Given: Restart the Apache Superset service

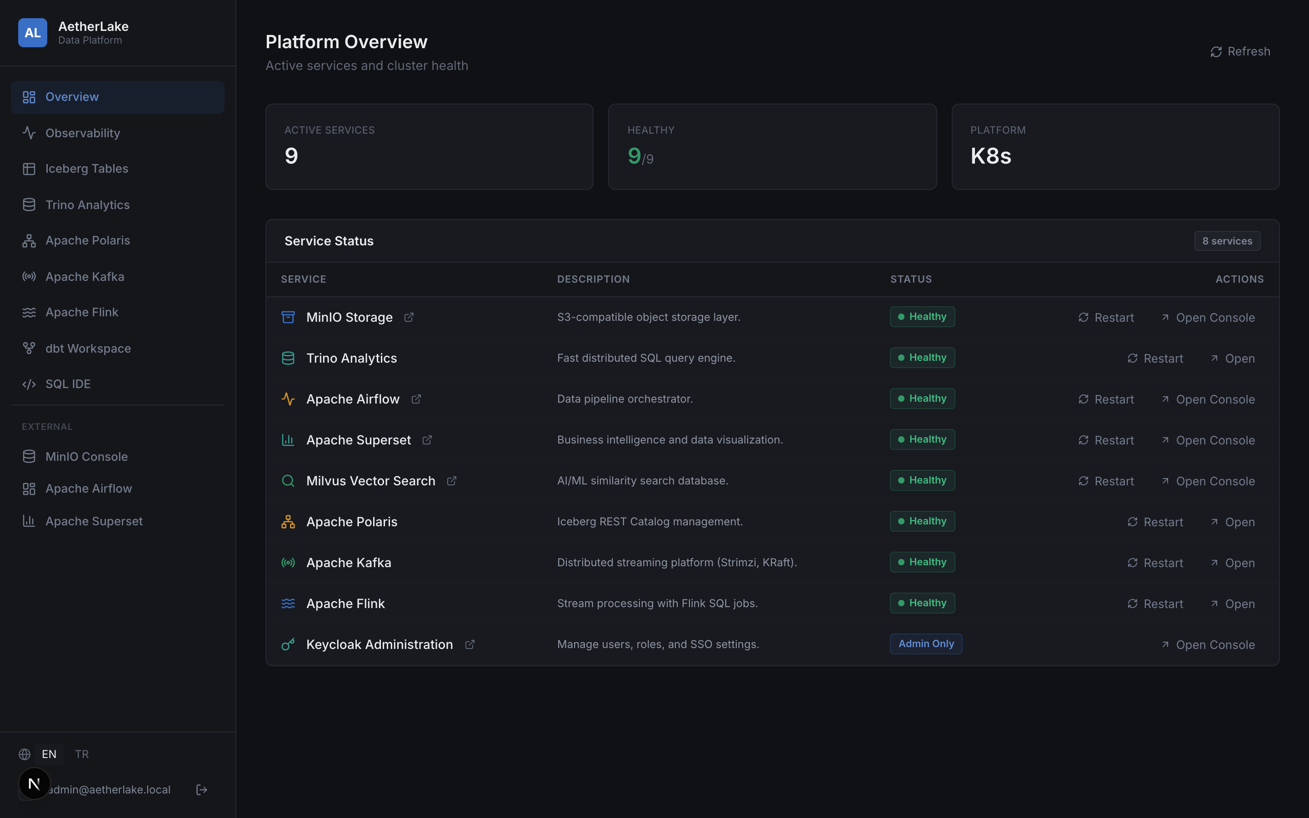Looking at the screenshot, I should [1106, 440].
